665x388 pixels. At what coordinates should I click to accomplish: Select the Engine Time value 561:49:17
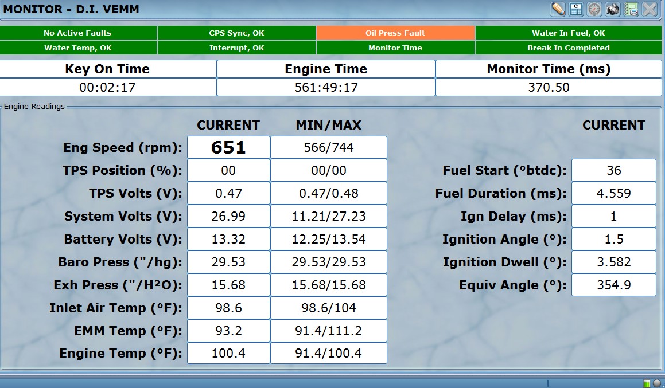pos(326,87)
